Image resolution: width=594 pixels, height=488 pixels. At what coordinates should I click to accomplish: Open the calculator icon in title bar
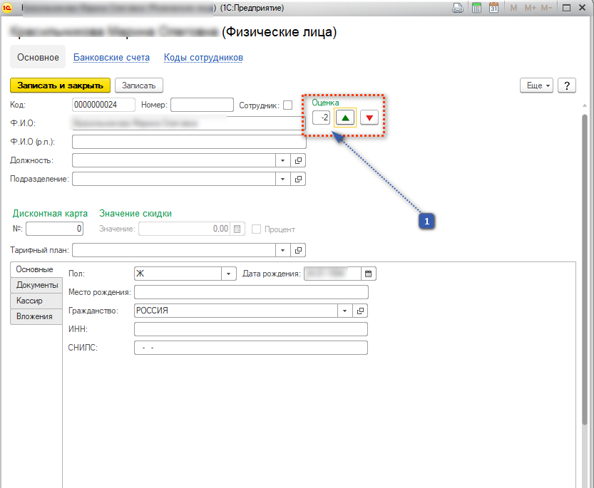click(476, 8)
